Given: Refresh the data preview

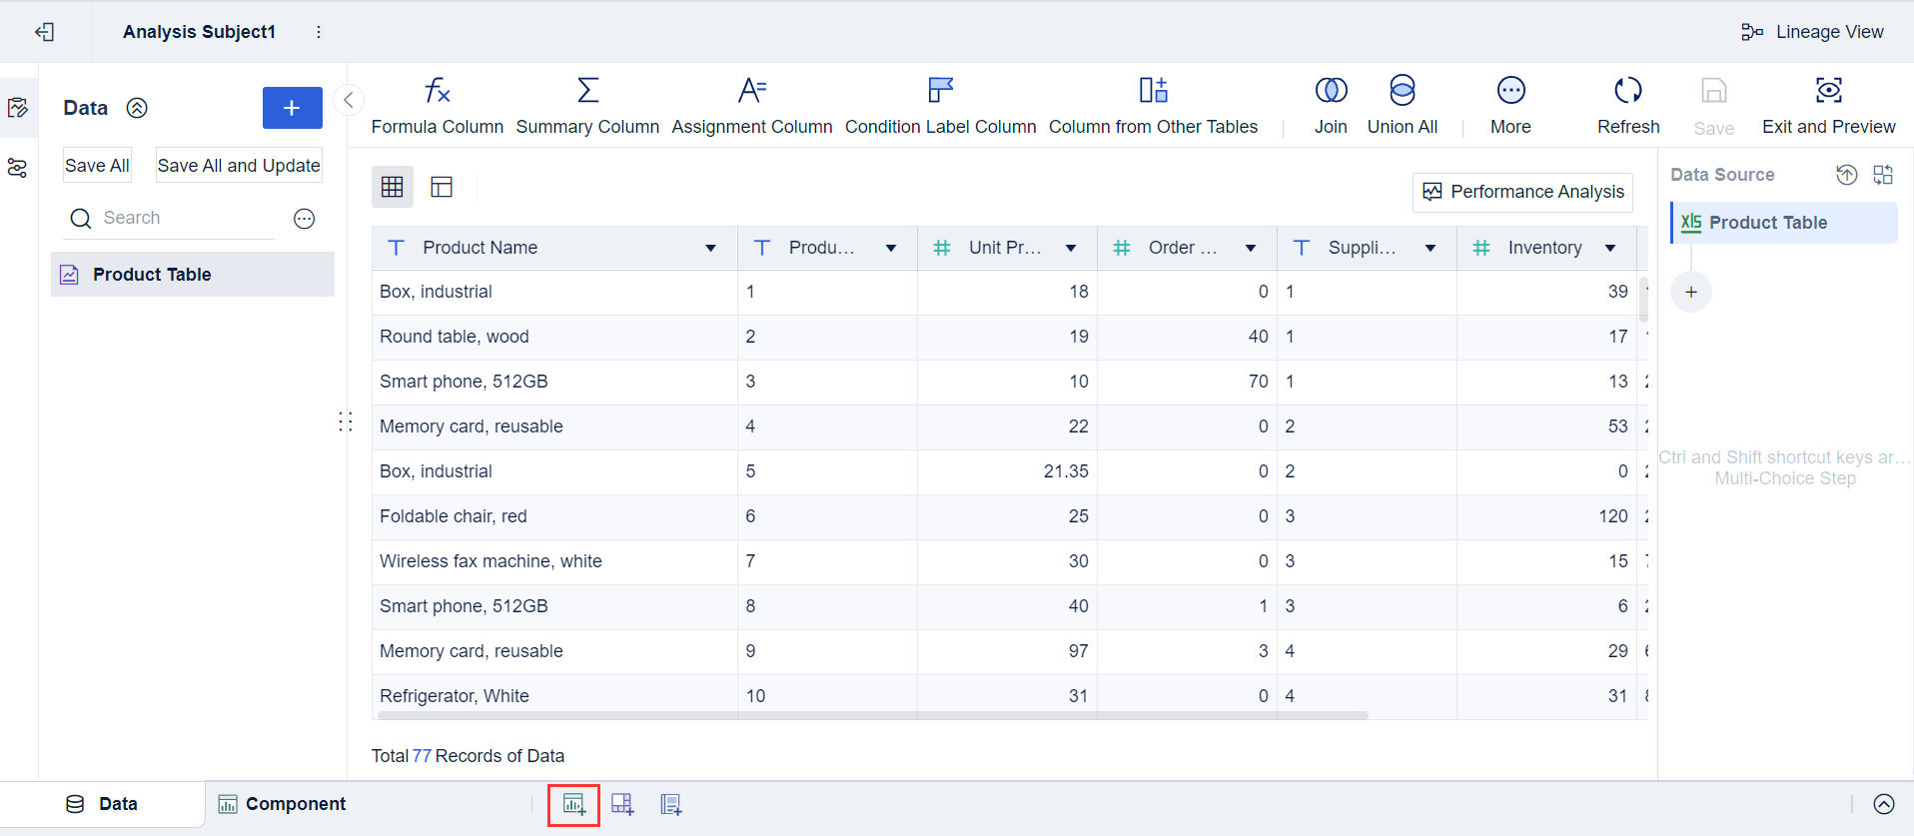Looking at the screenshot, I should (1627, 91).
